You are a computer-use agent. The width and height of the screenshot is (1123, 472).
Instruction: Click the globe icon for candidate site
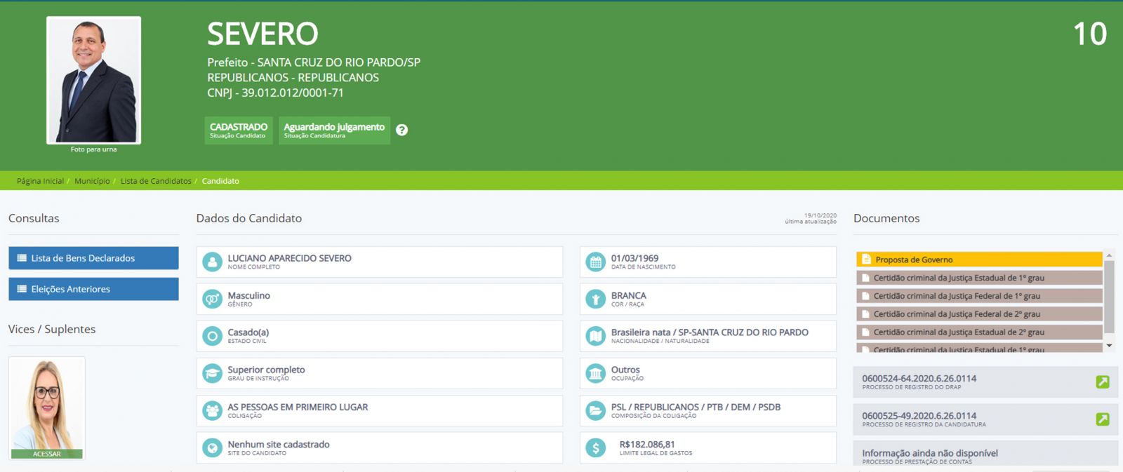coord(212,448)
